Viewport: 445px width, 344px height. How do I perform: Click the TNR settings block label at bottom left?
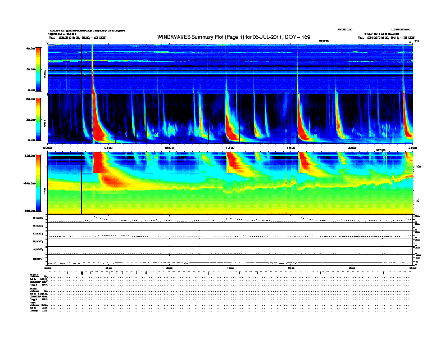point(32,302)
